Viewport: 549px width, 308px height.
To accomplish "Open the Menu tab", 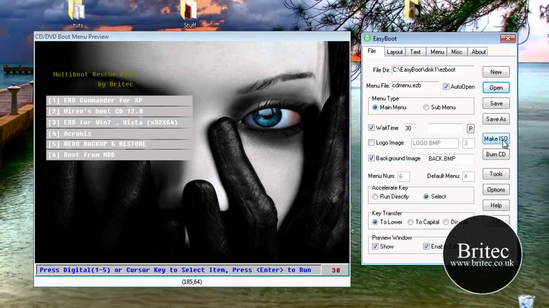I will [x=437, y=52].
